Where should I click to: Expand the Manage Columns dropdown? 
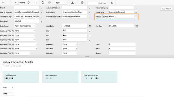pos(136,17)
